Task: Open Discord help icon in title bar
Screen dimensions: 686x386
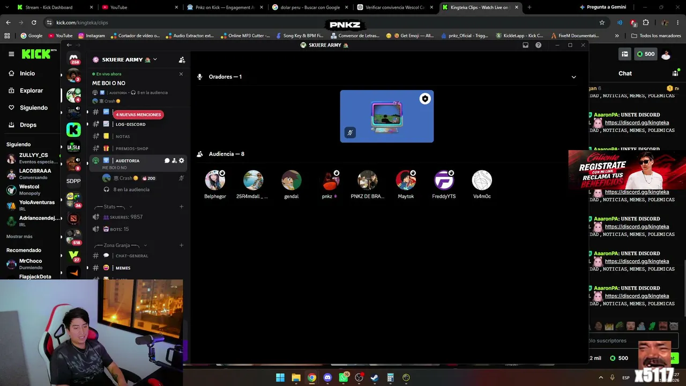Action: tap(539, 45)
